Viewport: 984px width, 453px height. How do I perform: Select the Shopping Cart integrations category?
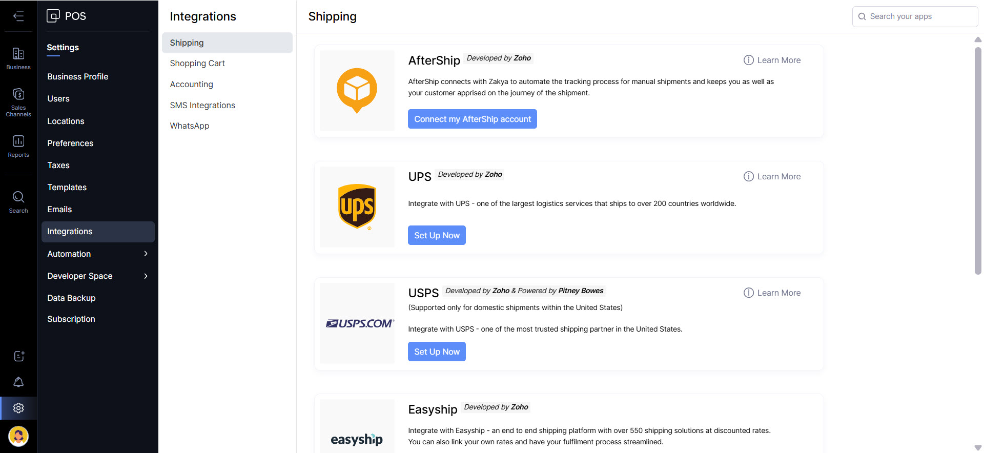[x=197, y=64]
